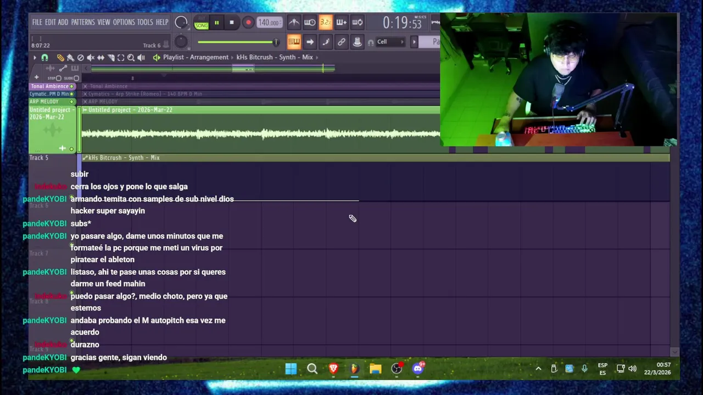Open the pattern selector arrow menu
Image resolution: width=703 pixels, height=395 pixels.
point(415,42)
